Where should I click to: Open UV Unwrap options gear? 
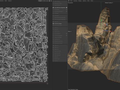tap(66, 9)
